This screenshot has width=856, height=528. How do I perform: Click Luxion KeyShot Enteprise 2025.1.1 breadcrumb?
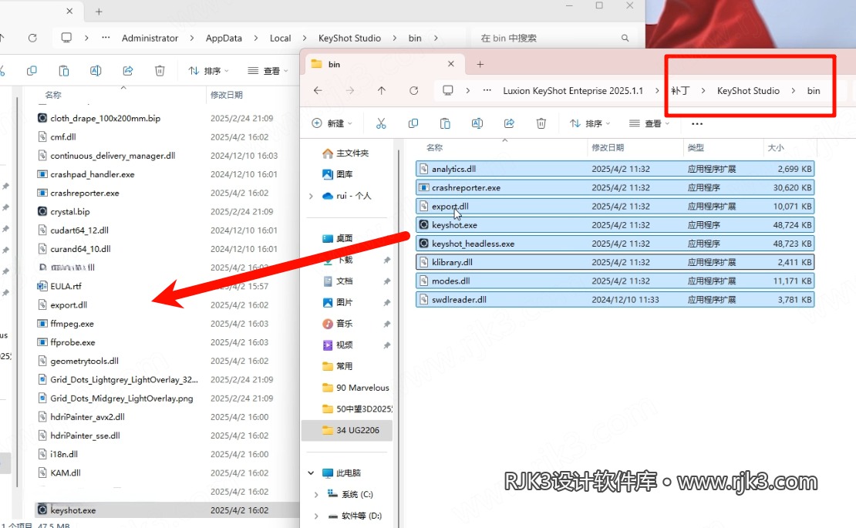(x=573, y=90)
